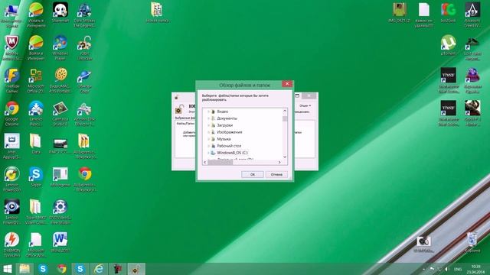
Task: Click the volume icon in system tray
Action: pos(446,269)
